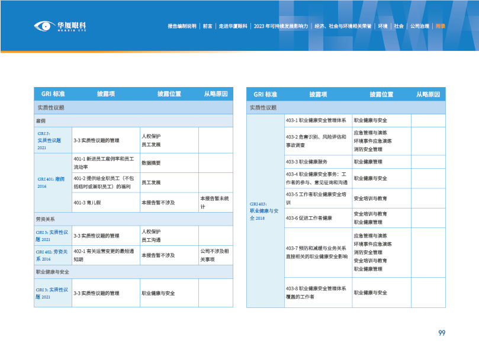Click GRI 402: 劳资关系 2016 cell
The image size is (479, 353).
pos(52,255)
